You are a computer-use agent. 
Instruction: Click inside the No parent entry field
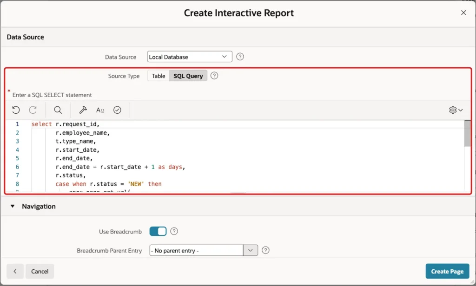(196, 251)
